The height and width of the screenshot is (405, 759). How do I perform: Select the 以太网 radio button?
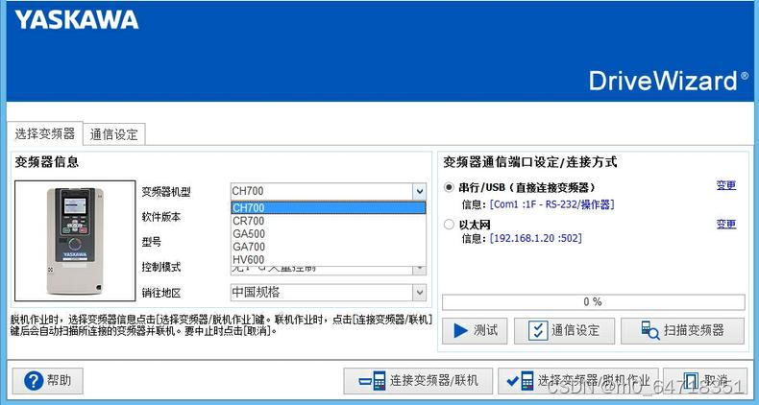tap(449, 225)
